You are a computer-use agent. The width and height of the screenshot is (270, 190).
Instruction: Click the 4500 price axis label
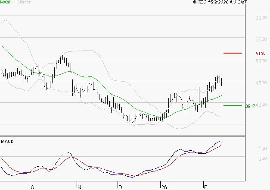(261, 83)
